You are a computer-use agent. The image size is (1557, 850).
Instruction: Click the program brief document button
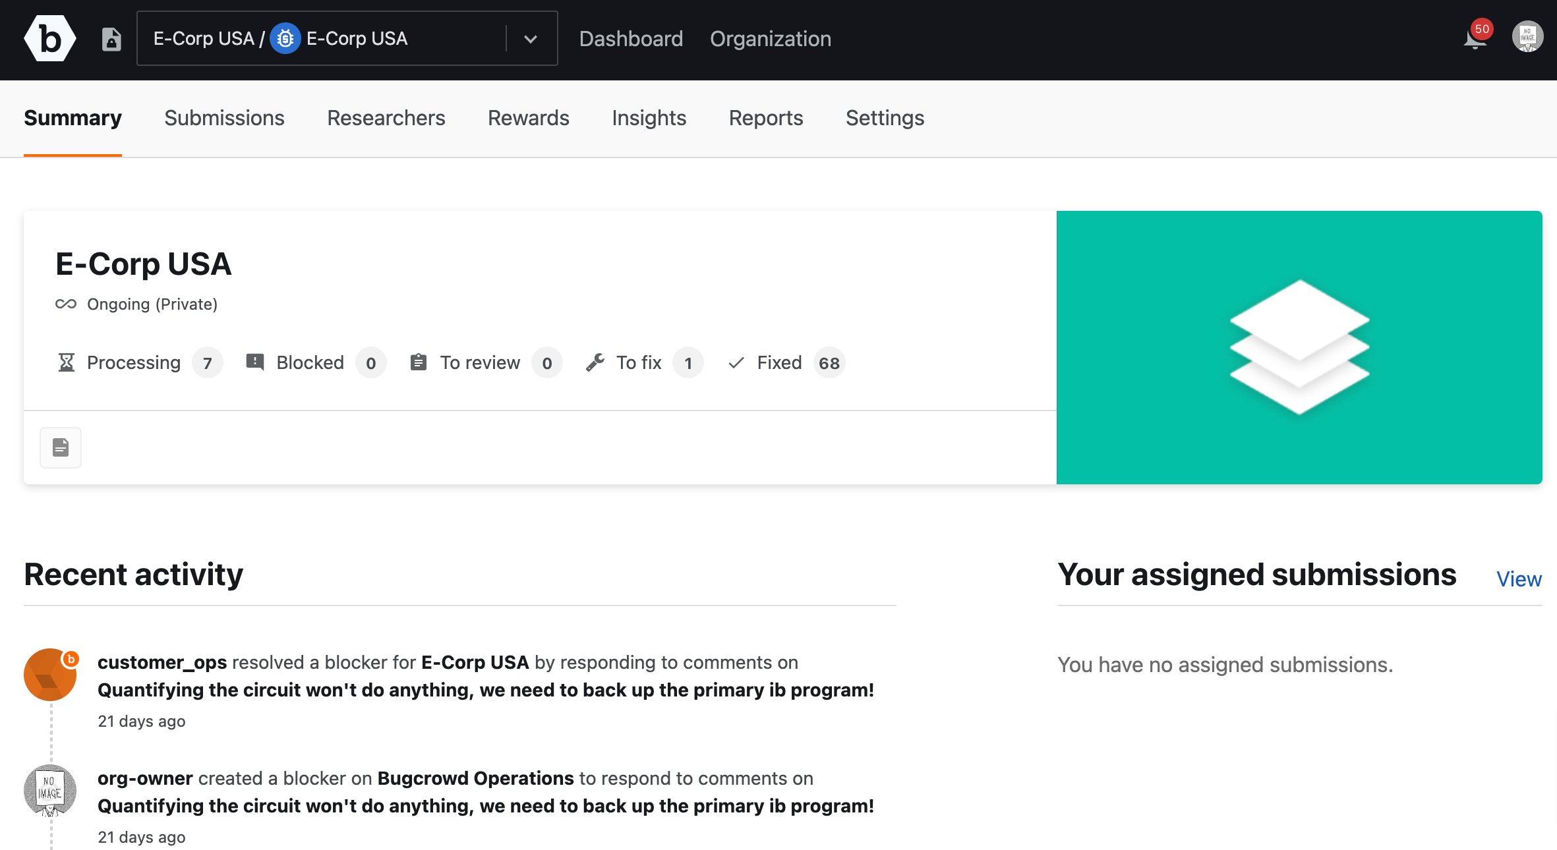point(61,447)
